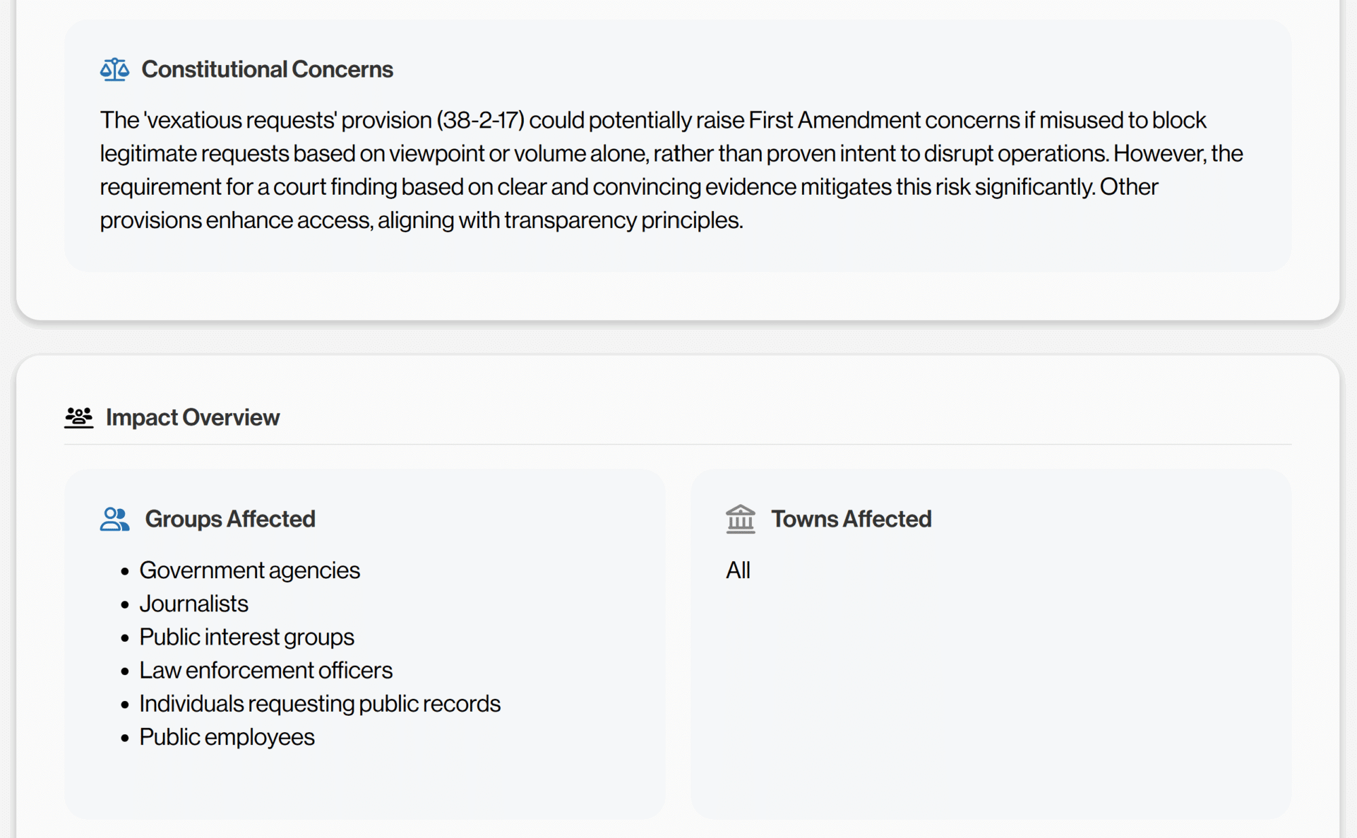Click the 'All' towns value
This screenshot has width=1357, height=838.
[738, 571]
